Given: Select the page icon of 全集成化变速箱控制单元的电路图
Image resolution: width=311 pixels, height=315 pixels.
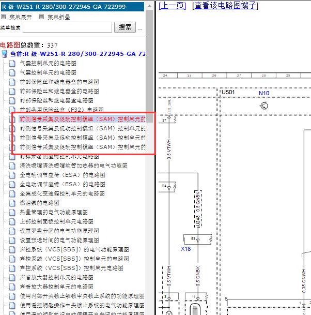Looking at the screenshot, I should point(12,193).
